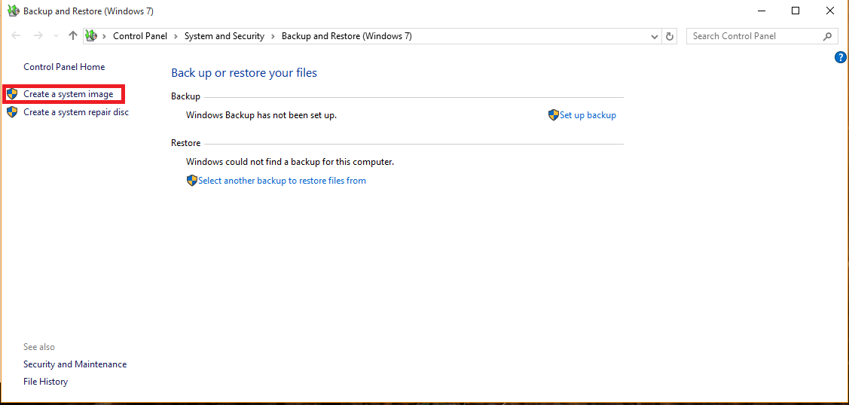Expand the chevron after Control Panel breadcrumb
Image resolution: width=849 pixels, height=405 pixels.
click(176, 36)
